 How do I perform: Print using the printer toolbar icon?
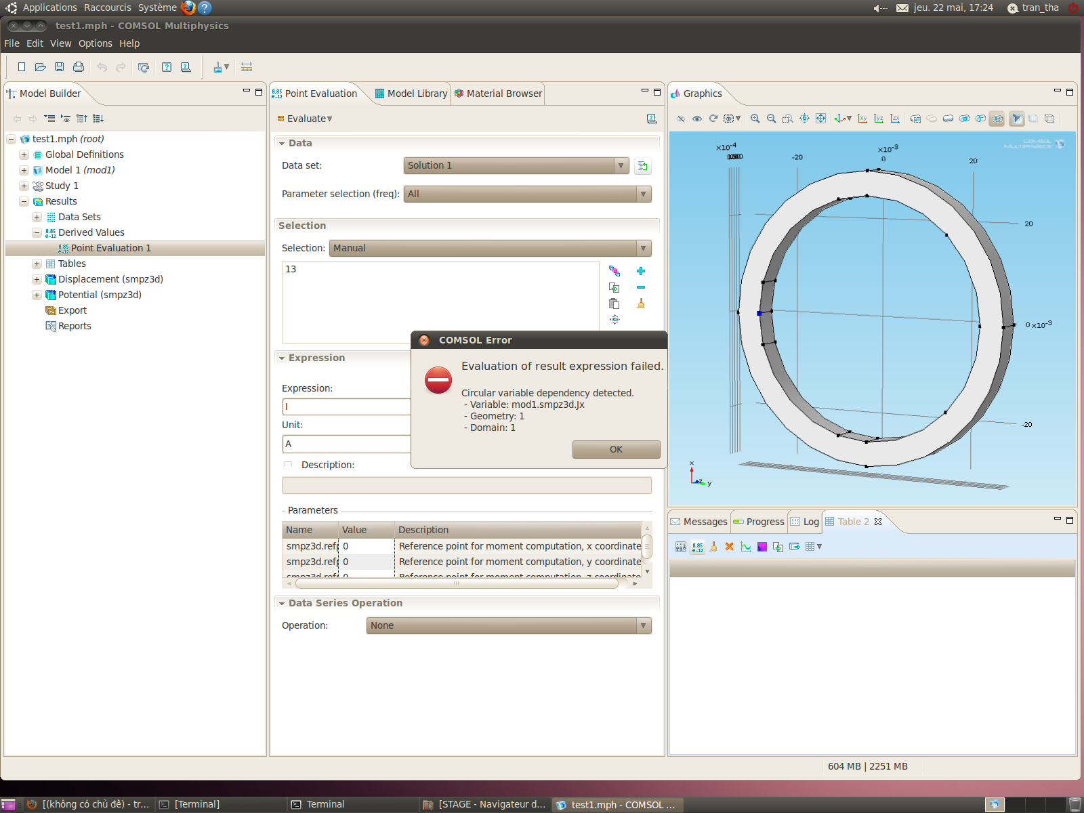[x=79, y=67]
